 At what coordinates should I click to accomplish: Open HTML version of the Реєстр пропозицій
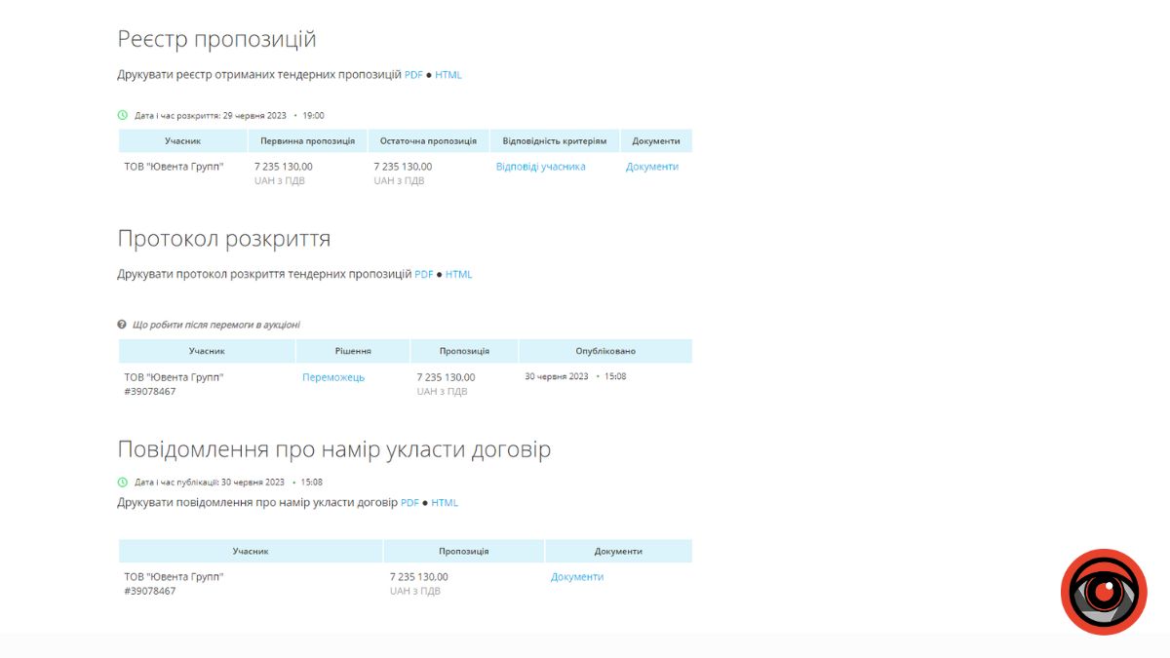pyautogui.click(x=448, y=75)
